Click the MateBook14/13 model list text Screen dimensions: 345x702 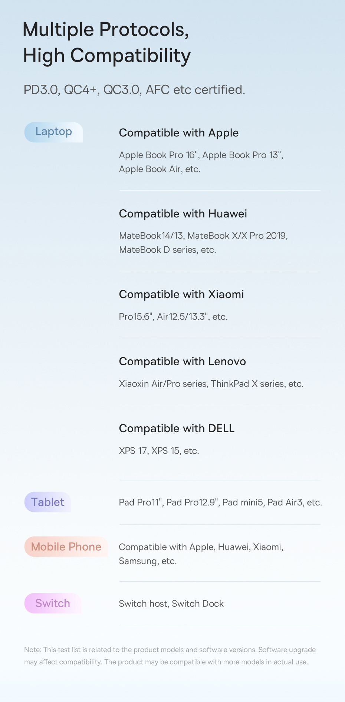(x=203, y=243)
